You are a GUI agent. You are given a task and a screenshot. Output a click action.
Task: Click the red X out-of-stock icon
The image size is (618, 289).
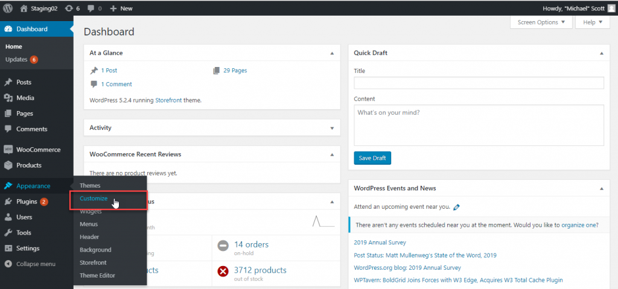click(223, 272)
